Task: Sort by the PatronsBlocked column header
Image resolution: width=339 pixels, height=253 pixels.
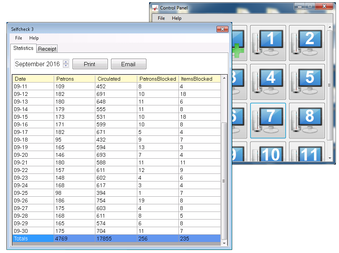Action: click(158, 79)
